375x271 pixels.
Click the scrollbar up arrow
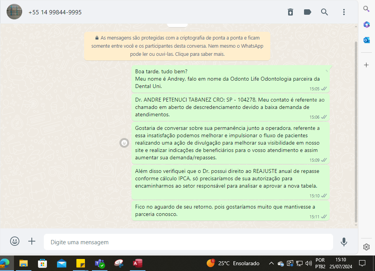click(x=356, y=26)
